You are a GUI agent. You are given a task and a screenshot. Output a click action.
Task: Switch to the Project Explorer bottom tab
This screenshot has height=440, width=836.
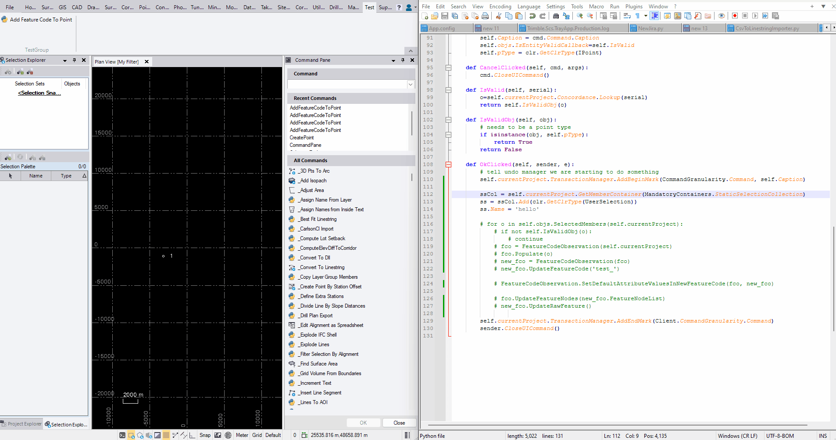coord(21,424)
